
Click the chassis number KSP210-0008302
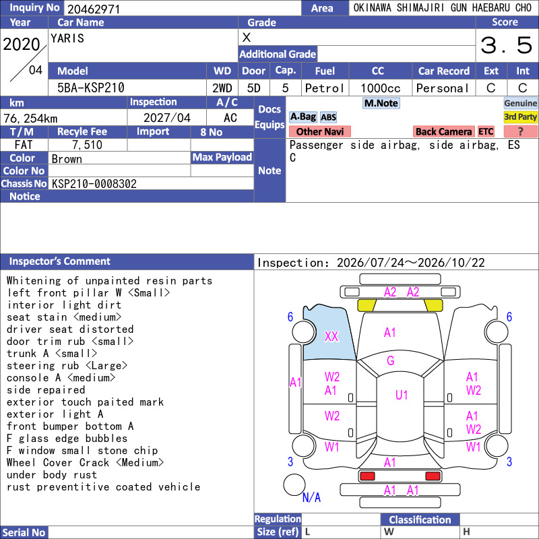coord(94,184)
